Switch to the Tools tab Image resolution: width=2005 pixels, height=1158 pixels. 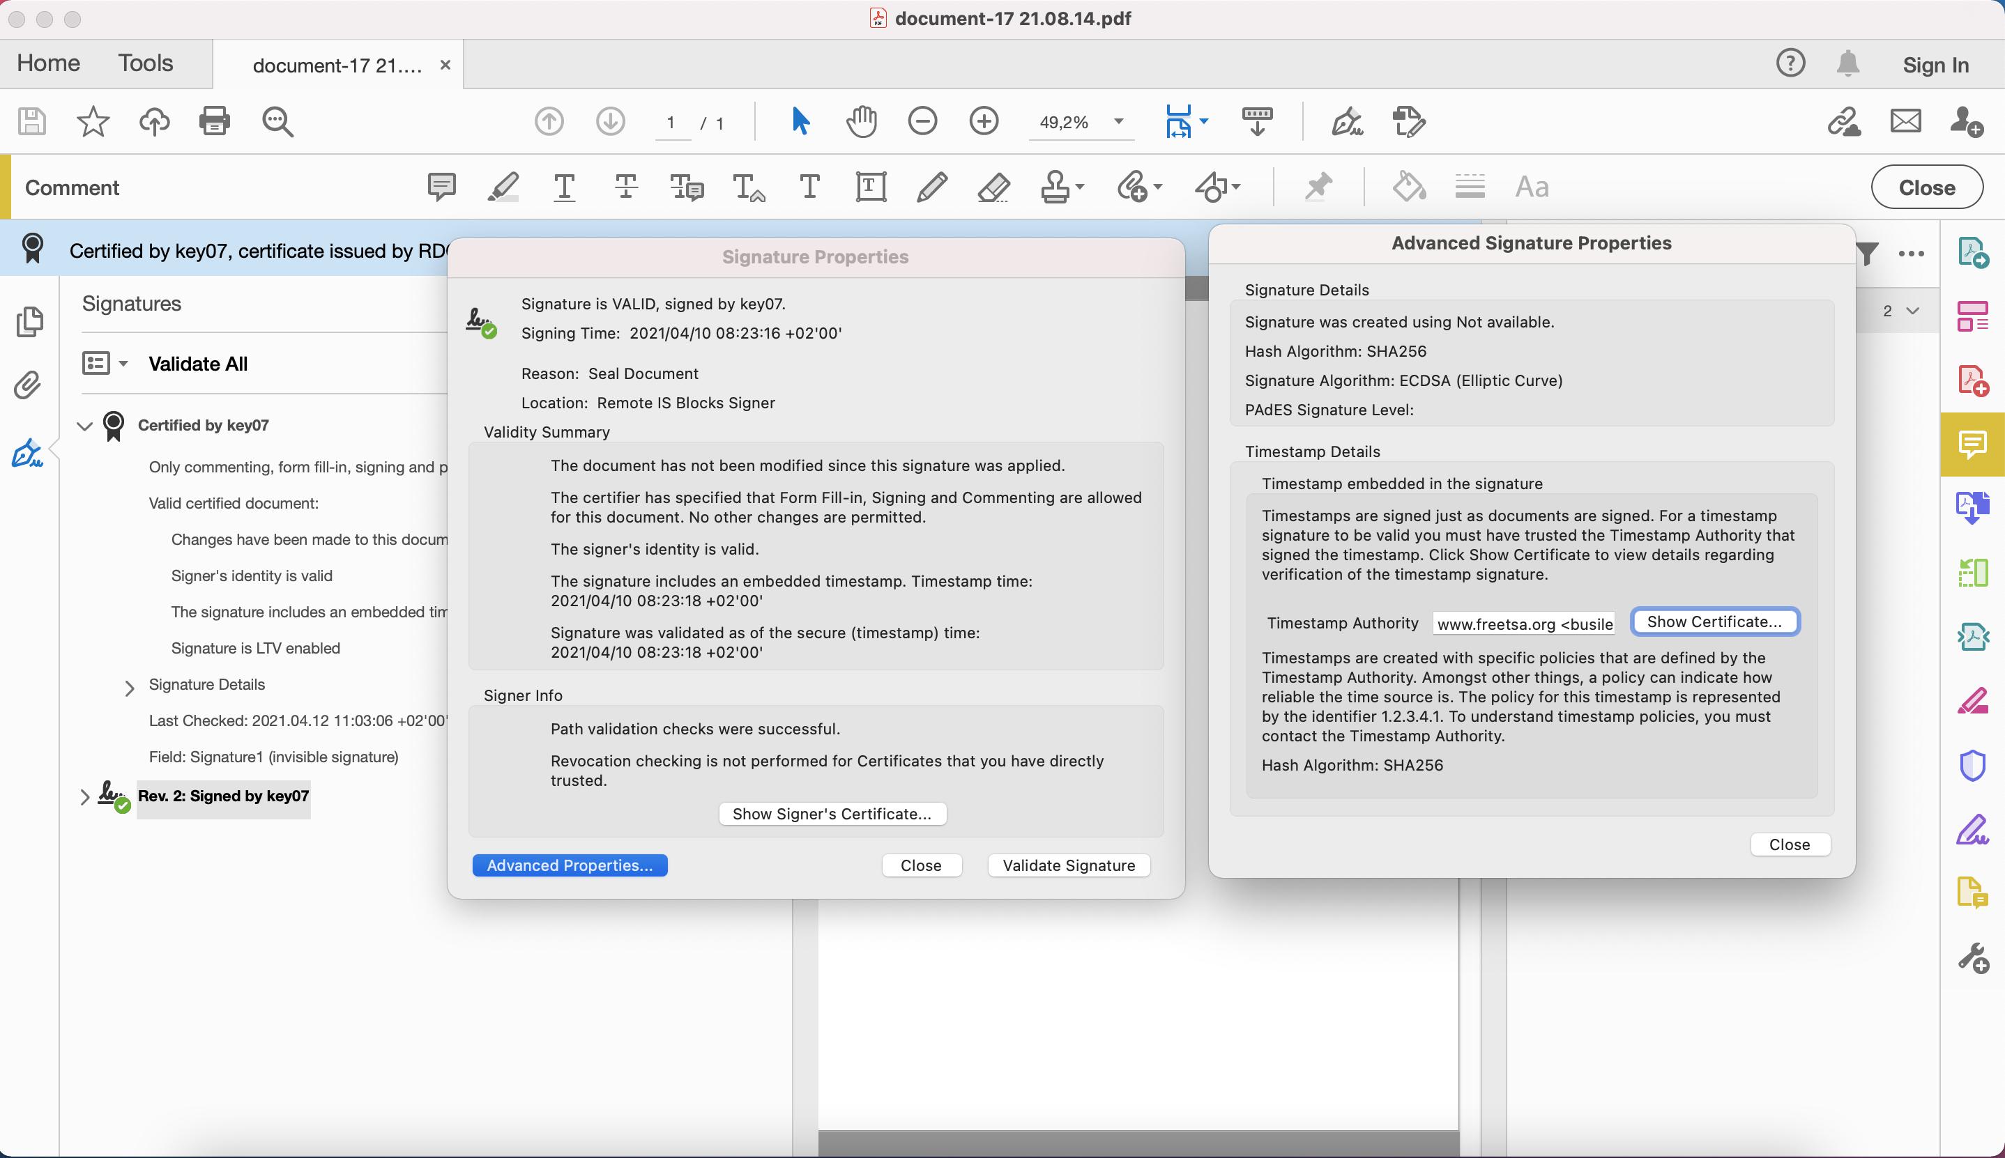(x=146, y=63)
